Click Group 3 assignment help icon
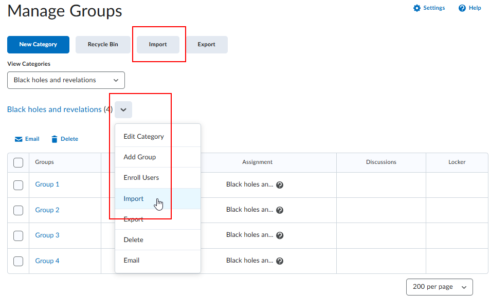This screenshot has height=296, width=490. [280, 235]
